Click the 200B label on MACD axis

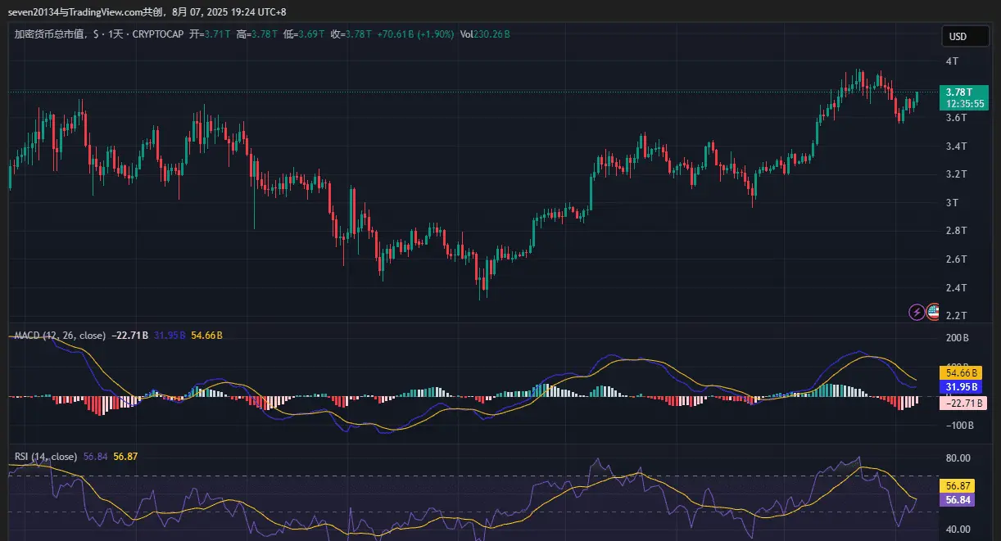pyautogui.click(x=957, y=338)
